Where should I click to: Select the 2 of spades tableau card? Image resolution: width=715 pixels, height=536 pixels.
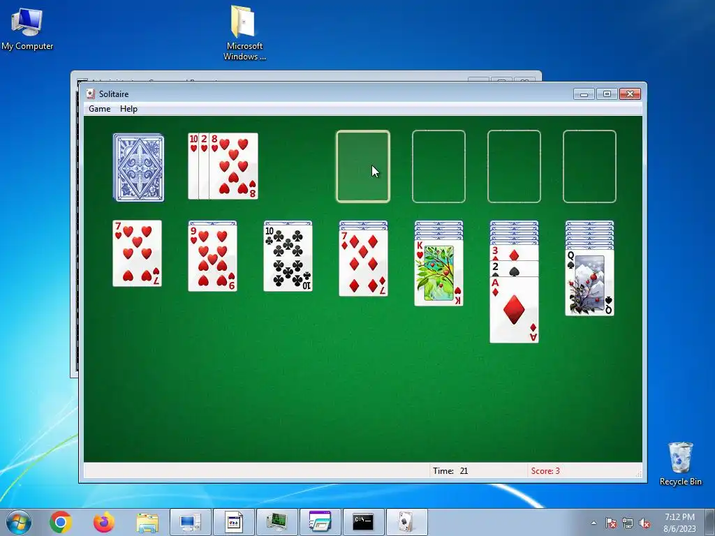click(514, 269)
